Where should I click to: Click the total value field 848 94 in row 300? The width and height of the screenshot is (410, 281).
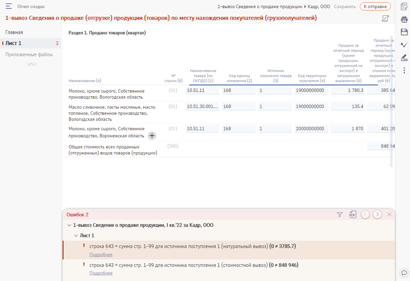pyautogui.click(x=382, y=146)
